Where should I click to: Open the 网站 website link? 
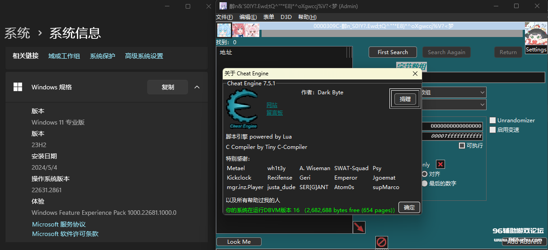[x=272, y=105]
